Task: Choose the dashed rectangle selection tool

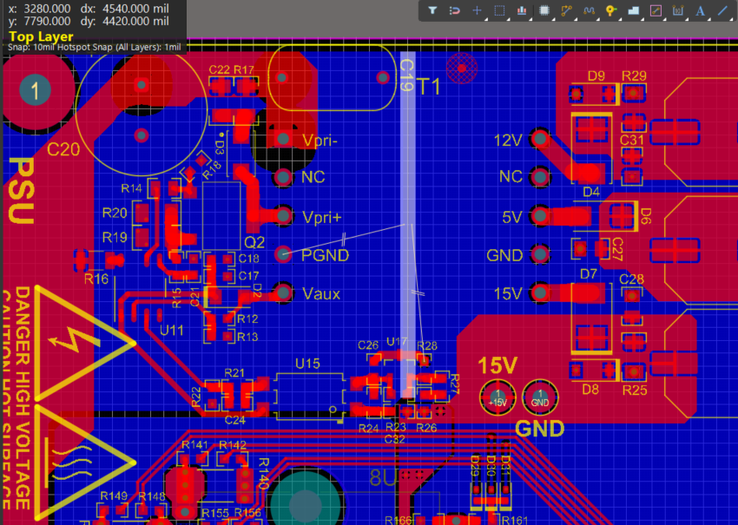Action: [499, 10]
